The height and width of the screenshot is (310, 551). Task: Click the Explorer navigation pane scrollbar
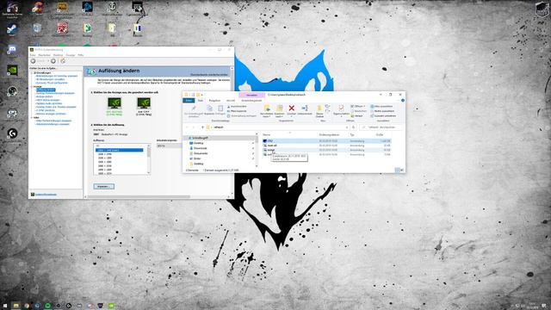pos(257,151)
